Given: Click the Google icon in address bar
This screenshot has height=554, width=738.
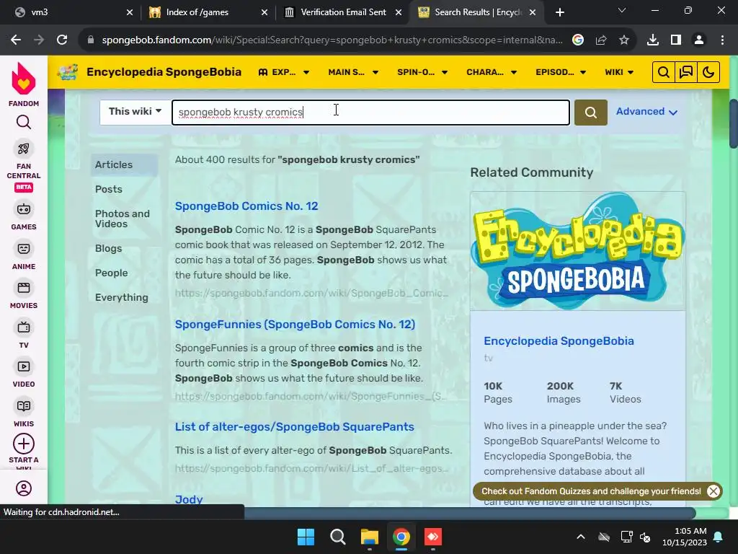Looking at the screenshot, I should 577,40.
